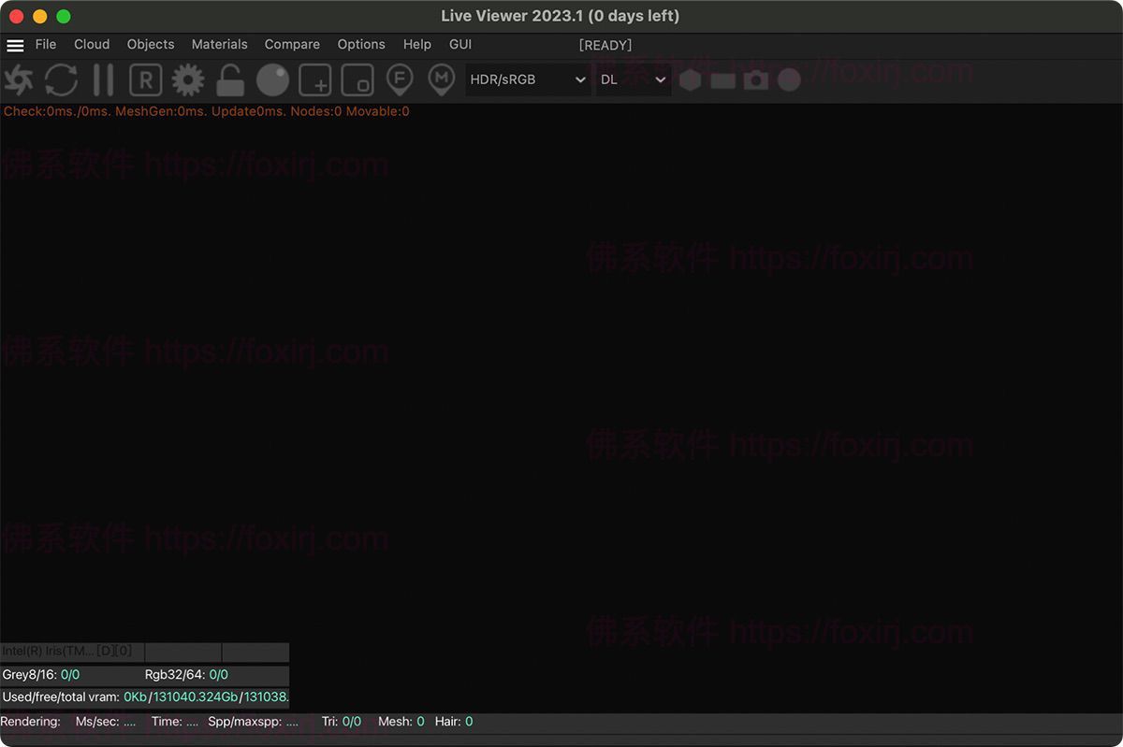The image size is (1123, 747).
Task: Expand the DL render mode dropdown
Action: pos(632,79)
